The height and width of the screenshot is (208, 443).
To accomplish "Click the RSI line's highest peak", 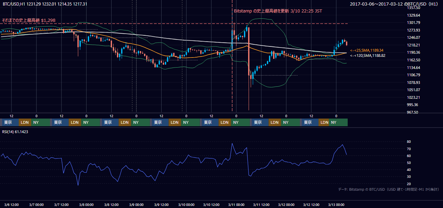I will [x=232, y=144].
